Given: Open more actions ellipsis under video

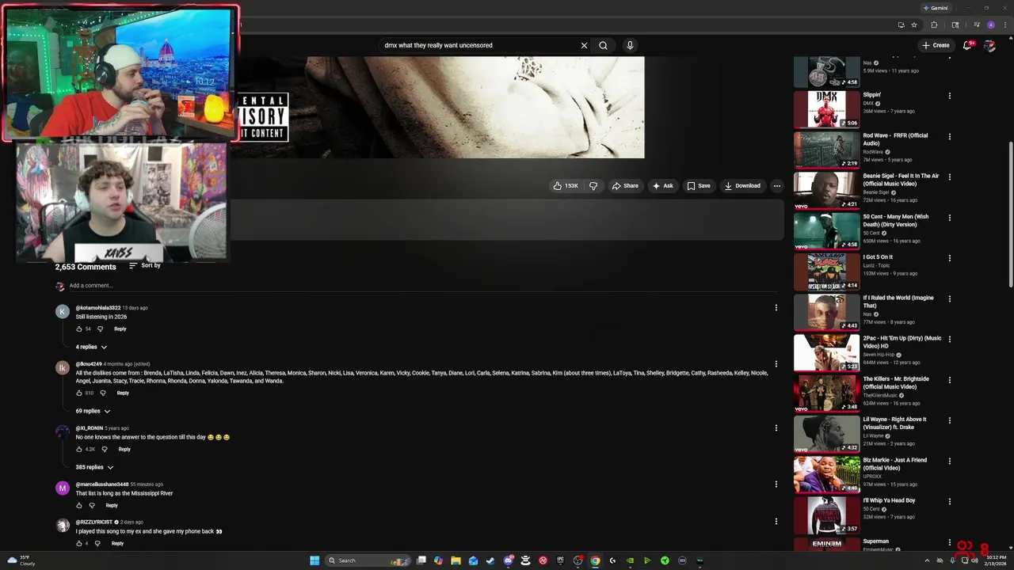Looking at the screenshot, I should (777, 186).
